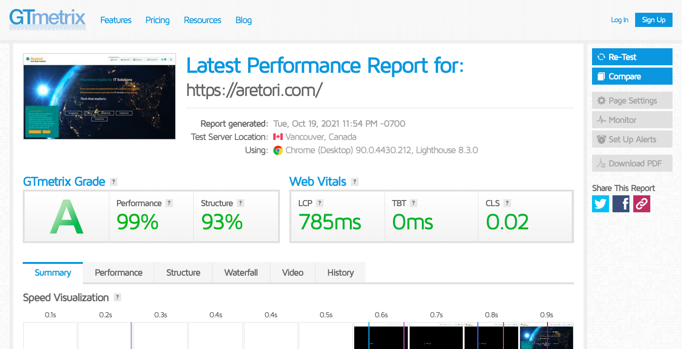The height and width of the screenshot is (349, 682).
Task: Click the Performance score help icon
Action: [169, 203]
